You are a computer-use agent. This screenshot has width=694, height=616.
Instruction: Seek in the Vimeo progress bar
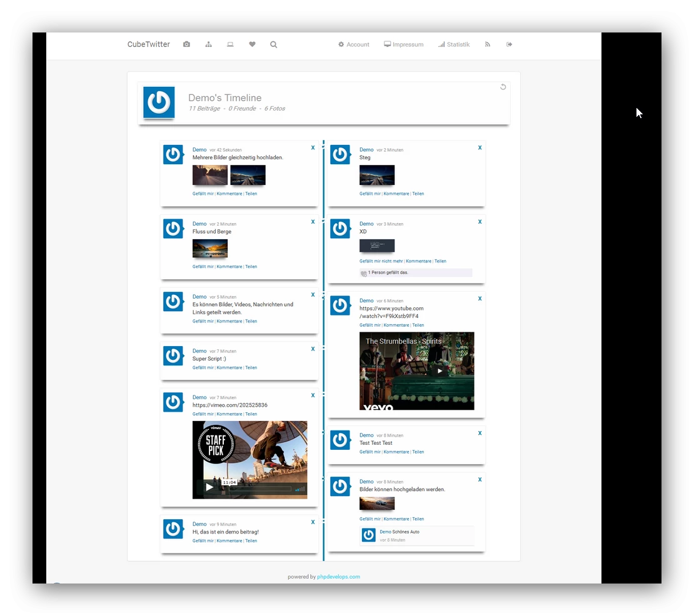(x=260, y=489)
